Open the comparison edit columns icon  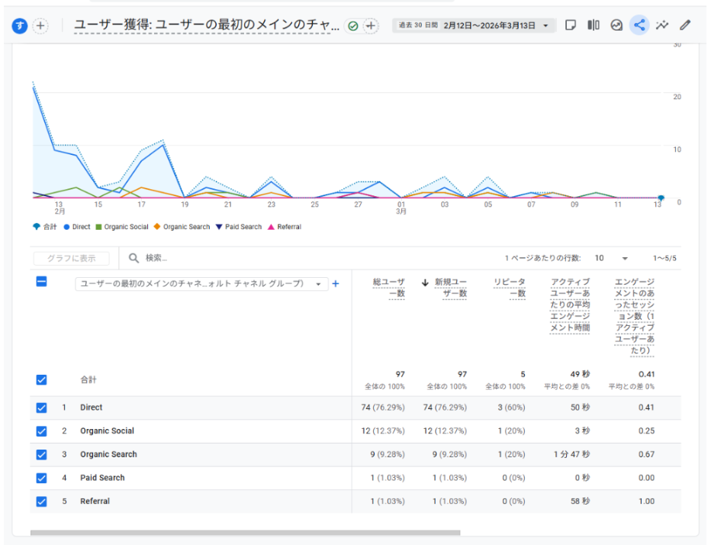[594, 25]
